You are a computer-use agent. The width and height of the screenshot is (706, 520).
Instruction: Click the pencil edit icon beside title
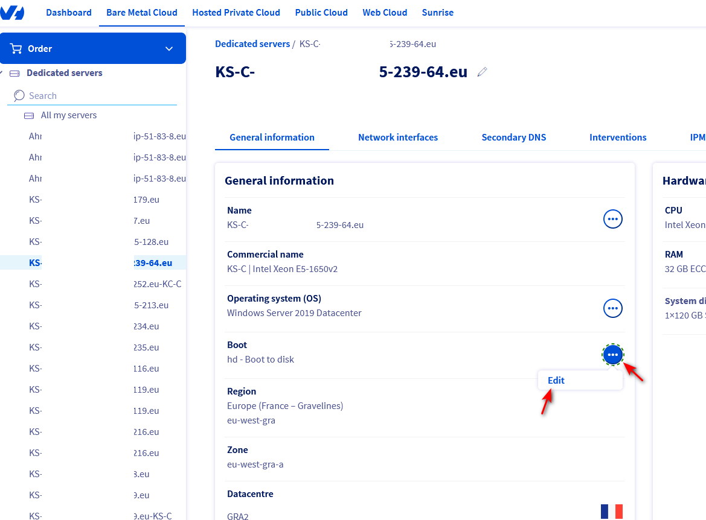click(482, 72)
